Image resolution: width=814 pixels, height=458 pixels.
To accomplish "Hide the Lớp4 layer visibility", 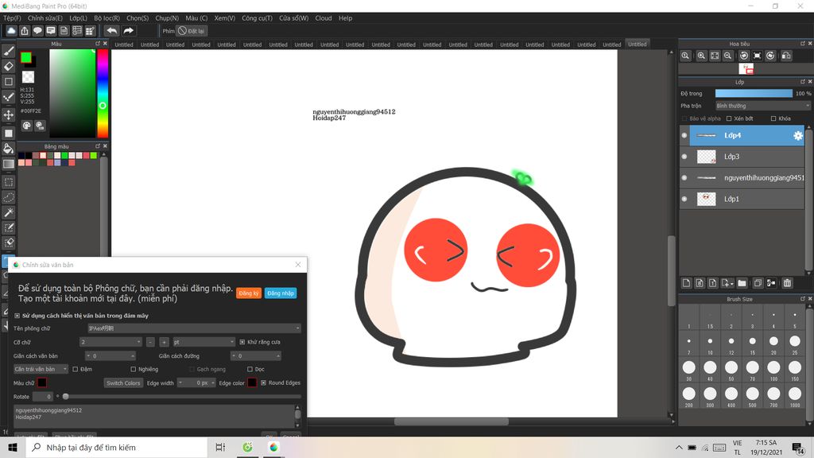I will (684, 135).
